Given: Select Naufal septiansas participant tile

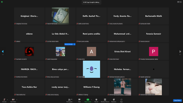Looking at the screenshot, I should 154,69.
